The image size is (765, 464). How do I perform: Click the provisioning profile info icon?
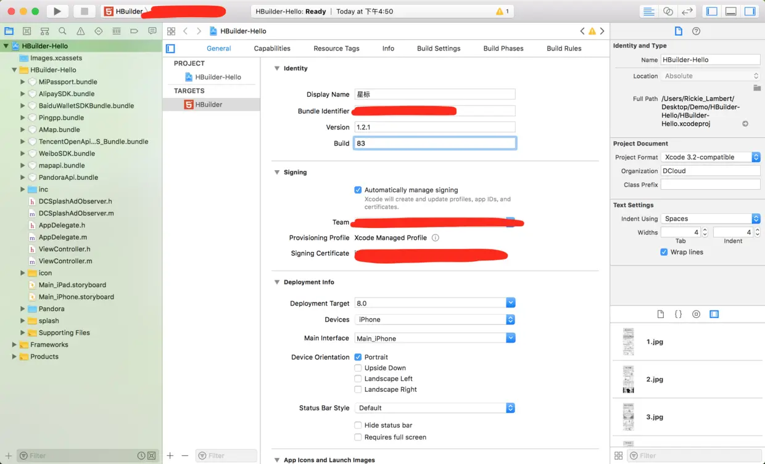click(x=435, y=238)
